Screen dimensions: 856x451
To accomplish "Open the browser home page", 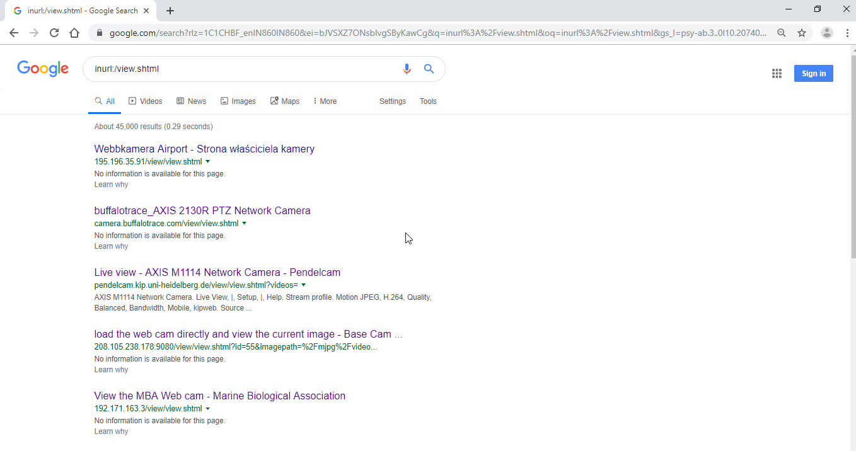I will (74, 33).
